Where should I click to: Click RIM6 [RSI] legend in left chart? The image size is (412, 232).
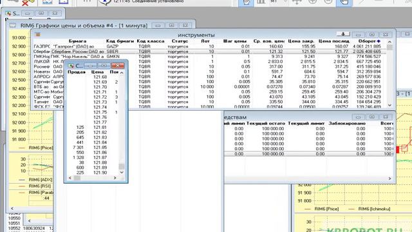click(x=40, y=186)
